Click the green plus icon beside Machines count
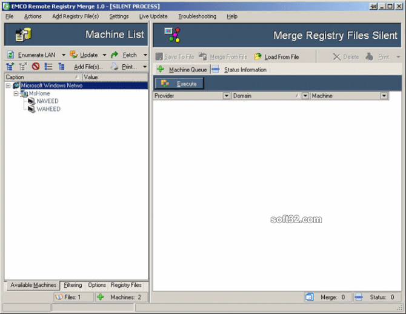406x314 pixels. (x=101, y=297)
